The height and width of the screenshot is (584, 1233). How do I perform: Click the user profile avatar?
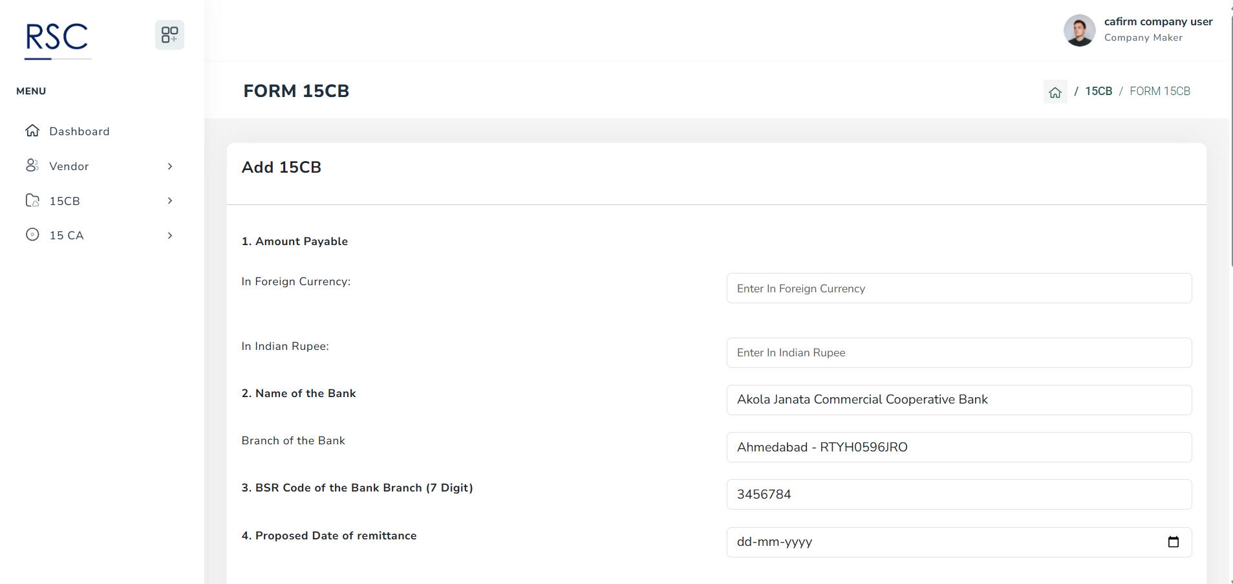pyautogui.click(x=1079, y=30)
